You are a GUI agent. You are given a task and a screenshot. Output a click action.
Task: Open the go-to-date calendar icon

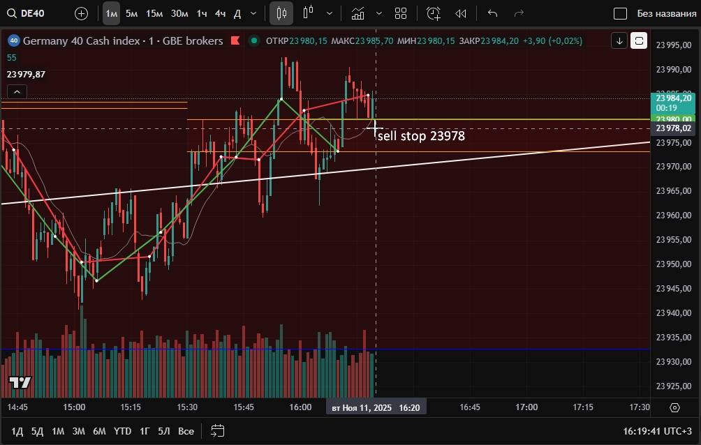tap(217, 430)
